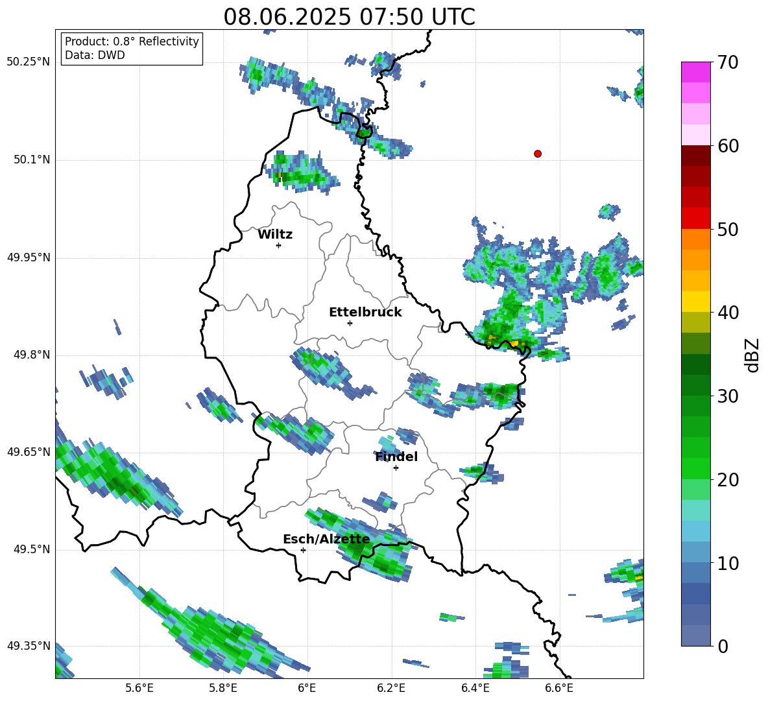The image size is (768, 701).
Task: Click the colorbar '60' tick label
Action: 728,146
